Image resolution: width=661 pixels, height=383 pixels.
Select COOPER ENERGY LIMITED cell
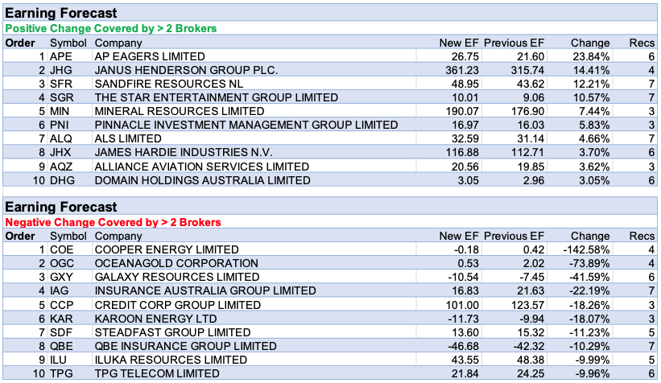167,250
